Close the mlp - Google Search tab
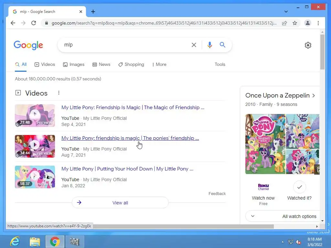Screen dimensions: 331x248 pos(80,12)
